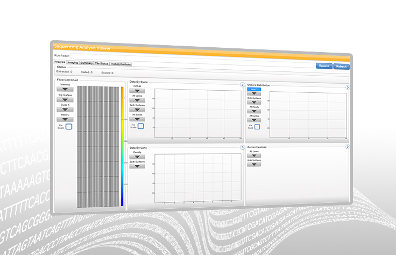Switch to the TruSeq Controls tab
396x255 pixels.
click(x=121, y=64)
